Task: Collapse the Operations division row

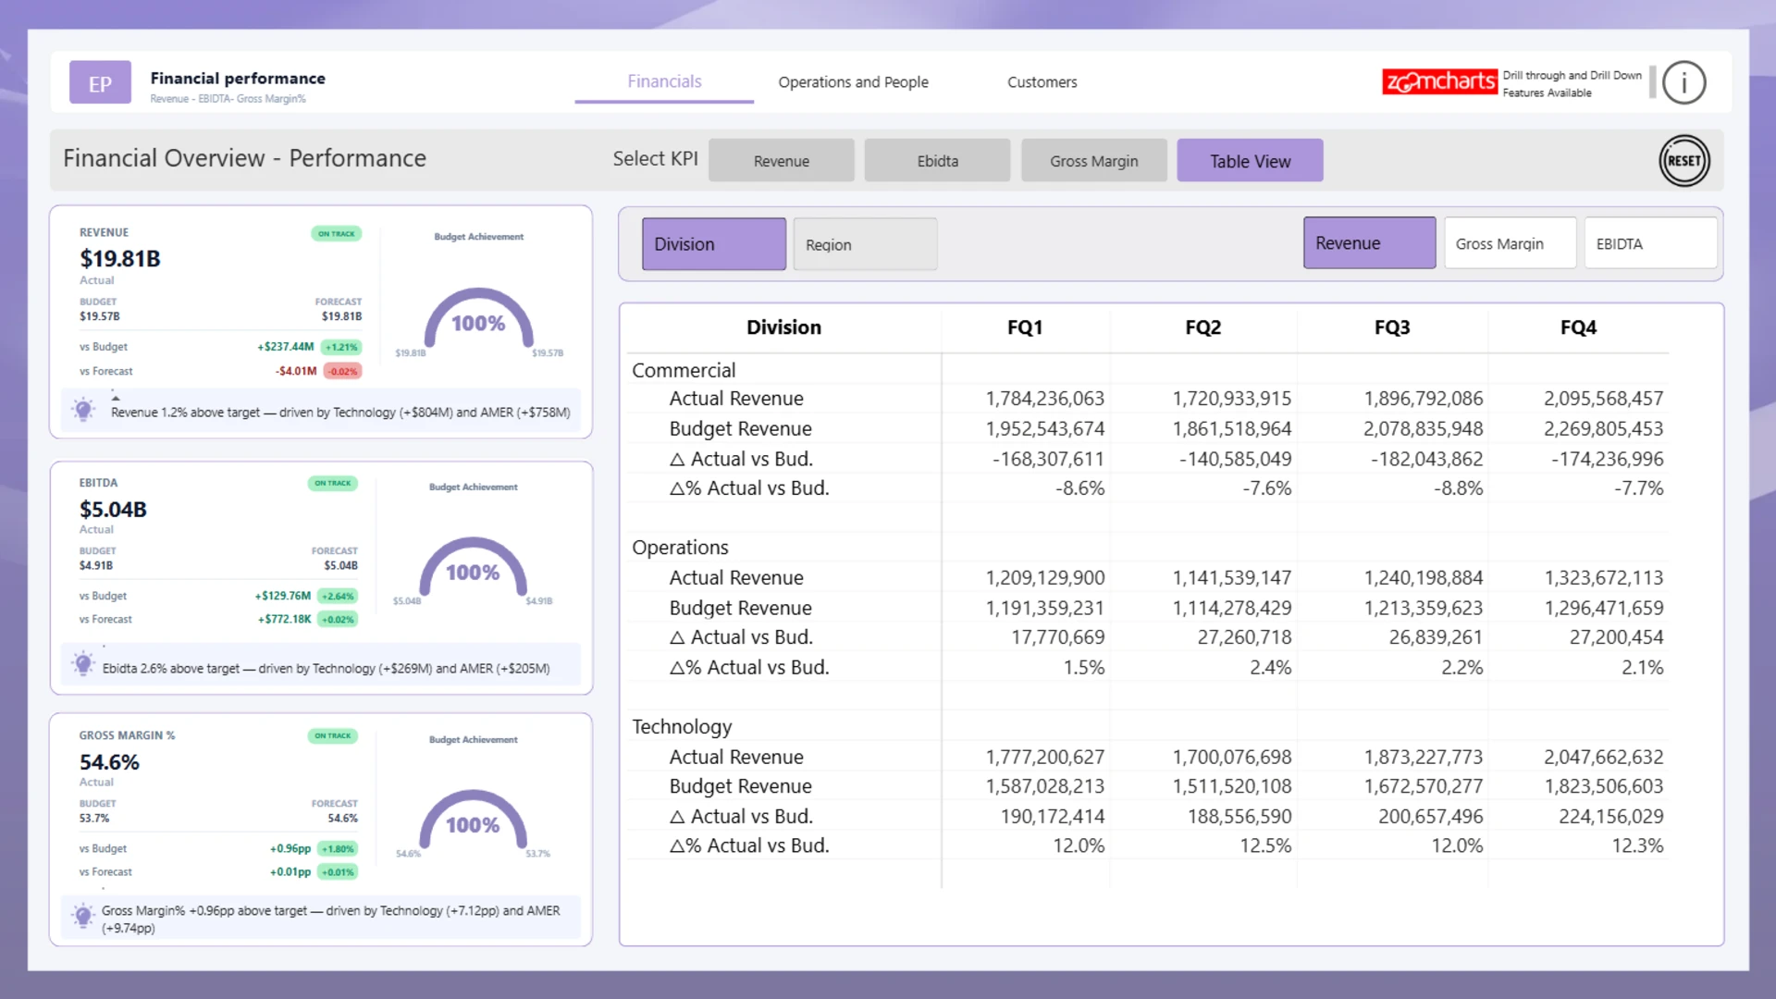Action: point(680,548)
